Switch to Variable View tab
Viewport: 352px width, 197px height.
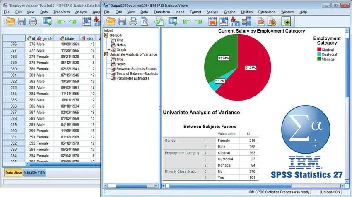coord(34,172)
